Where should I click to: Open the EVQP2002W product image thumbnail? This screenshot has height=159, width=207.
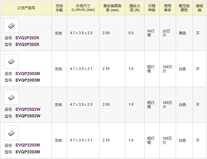pyautogui.click(x=11, y=97)
